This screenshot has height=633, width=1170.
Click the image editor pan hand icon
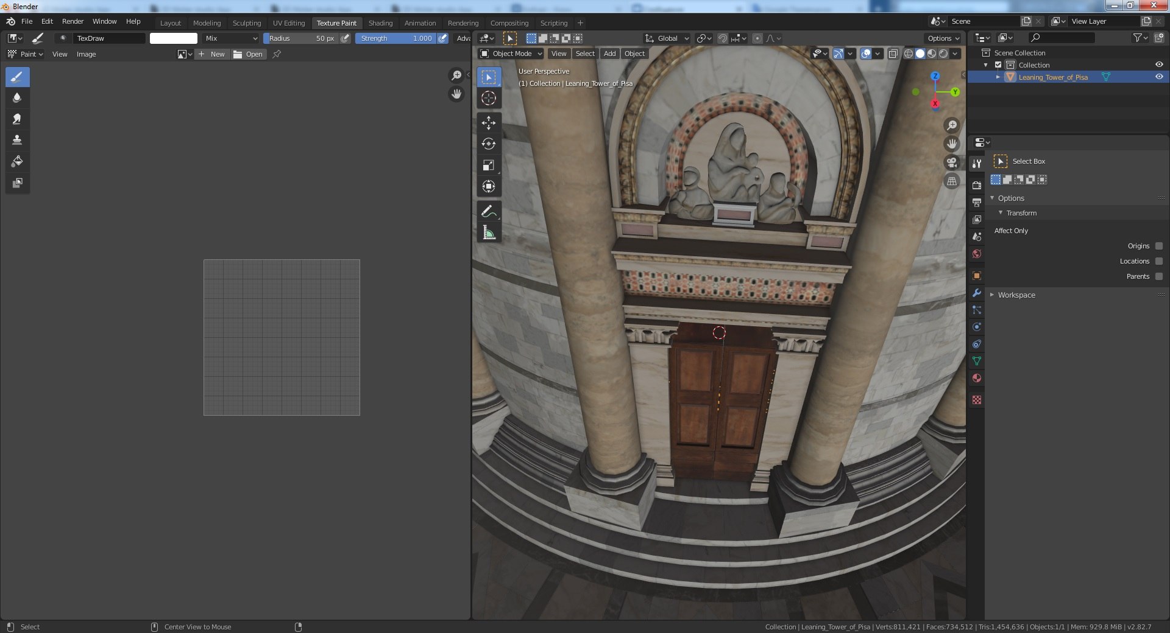[x=456, y=94]
